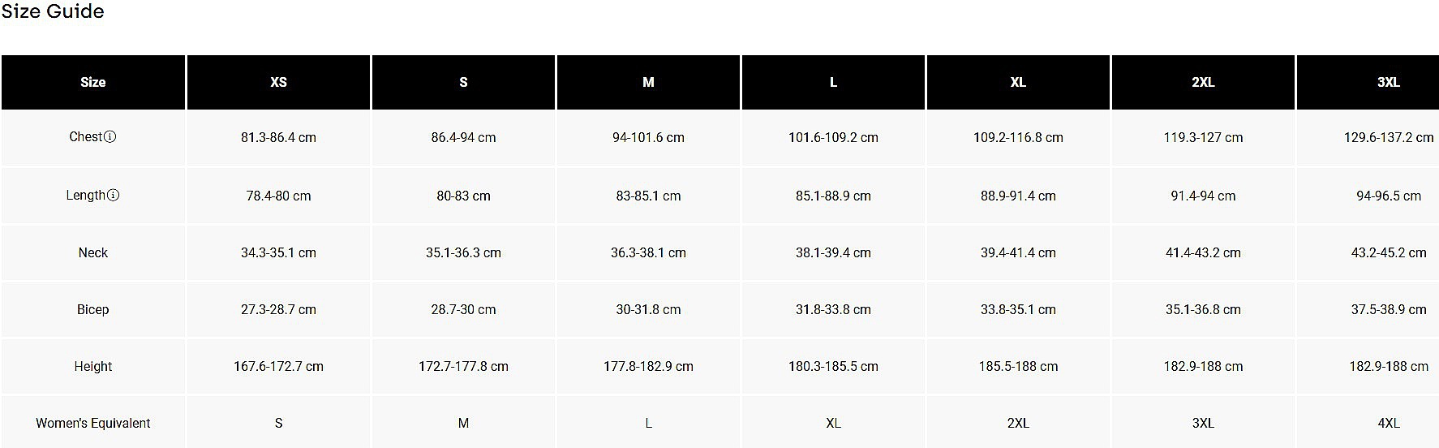Click the small bicep value 28.7-30 cm
Image resolution: width=1439 pixels, height=448 pixels.
click(463, 309)
